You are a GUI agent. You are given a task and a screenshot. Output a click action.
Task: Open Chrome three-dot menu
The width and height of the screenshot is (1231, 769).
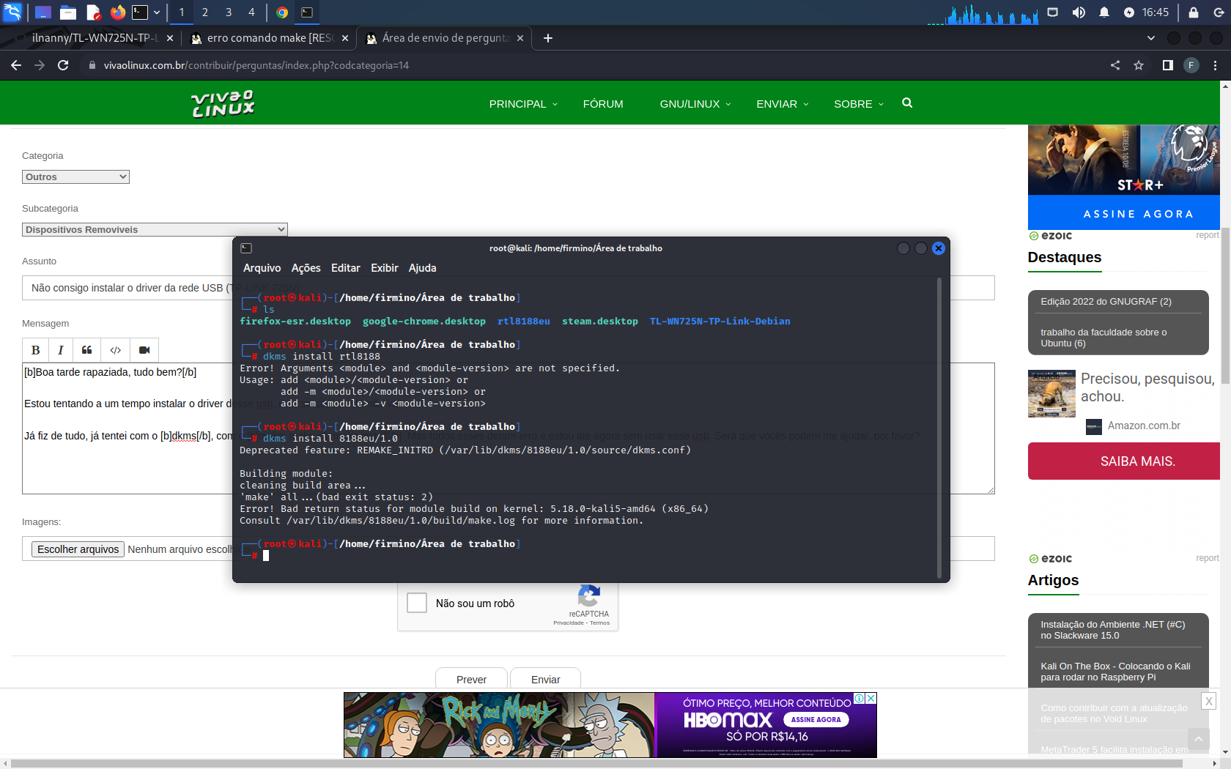(x=1215, y=65)
